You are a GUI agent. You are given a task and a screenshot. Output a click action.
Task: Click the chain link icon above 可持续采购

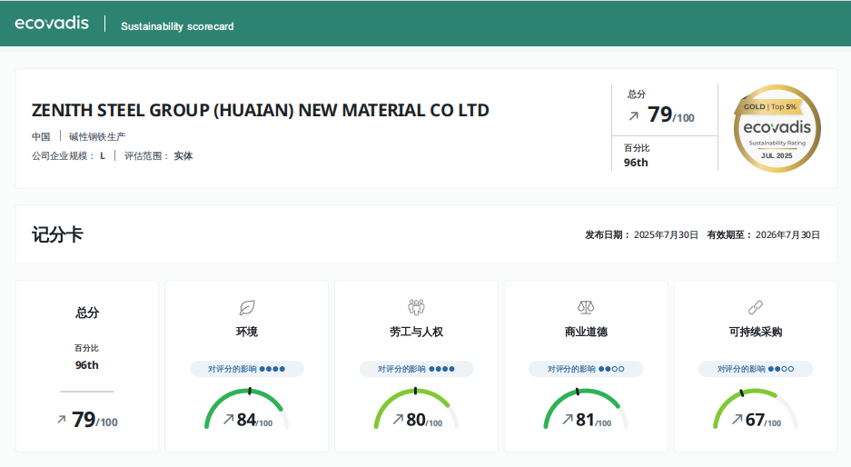coord(756,307)
